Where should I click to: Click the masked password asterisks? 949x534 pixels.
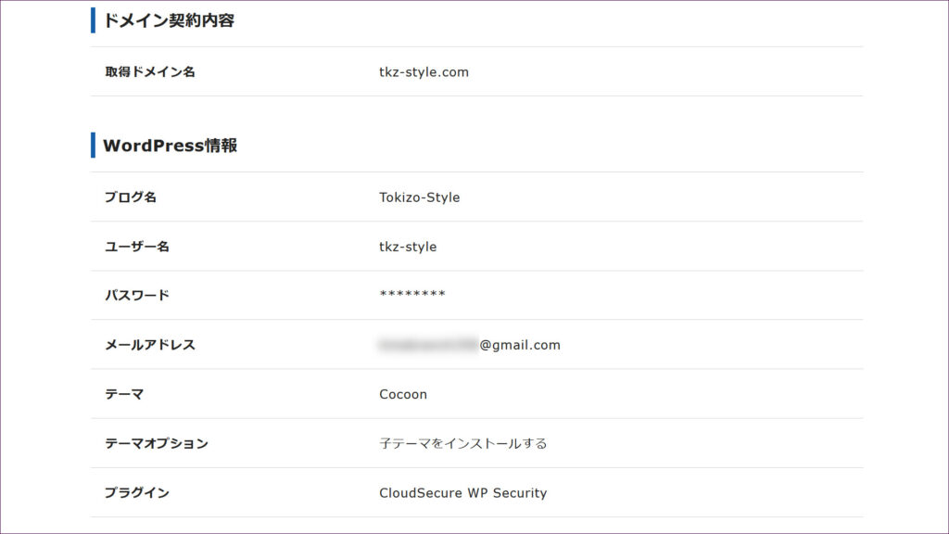click(412, 296)
